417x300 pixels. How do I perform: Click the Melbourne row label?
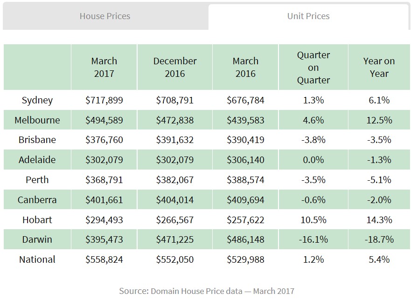(37, 120)
